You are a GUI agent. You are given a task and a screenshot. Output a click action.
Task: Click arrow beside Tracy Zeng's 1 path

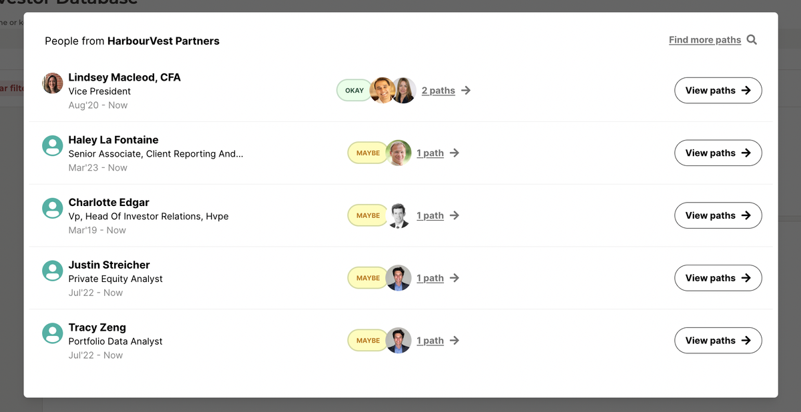(455, 341)
